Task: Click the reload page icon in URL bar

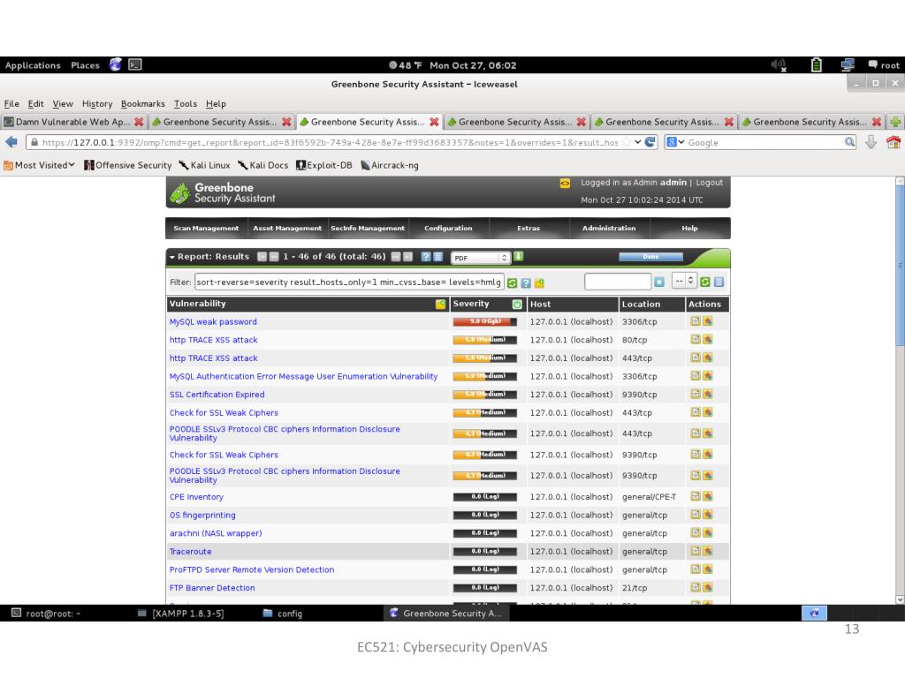Action: tap(650, 142)
